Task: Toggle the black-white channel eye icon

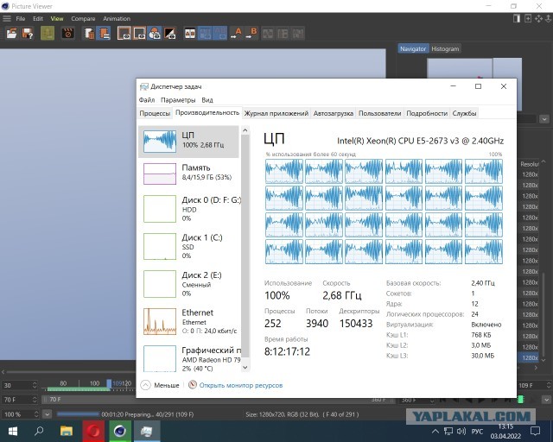Action: [x=169, y=34]
